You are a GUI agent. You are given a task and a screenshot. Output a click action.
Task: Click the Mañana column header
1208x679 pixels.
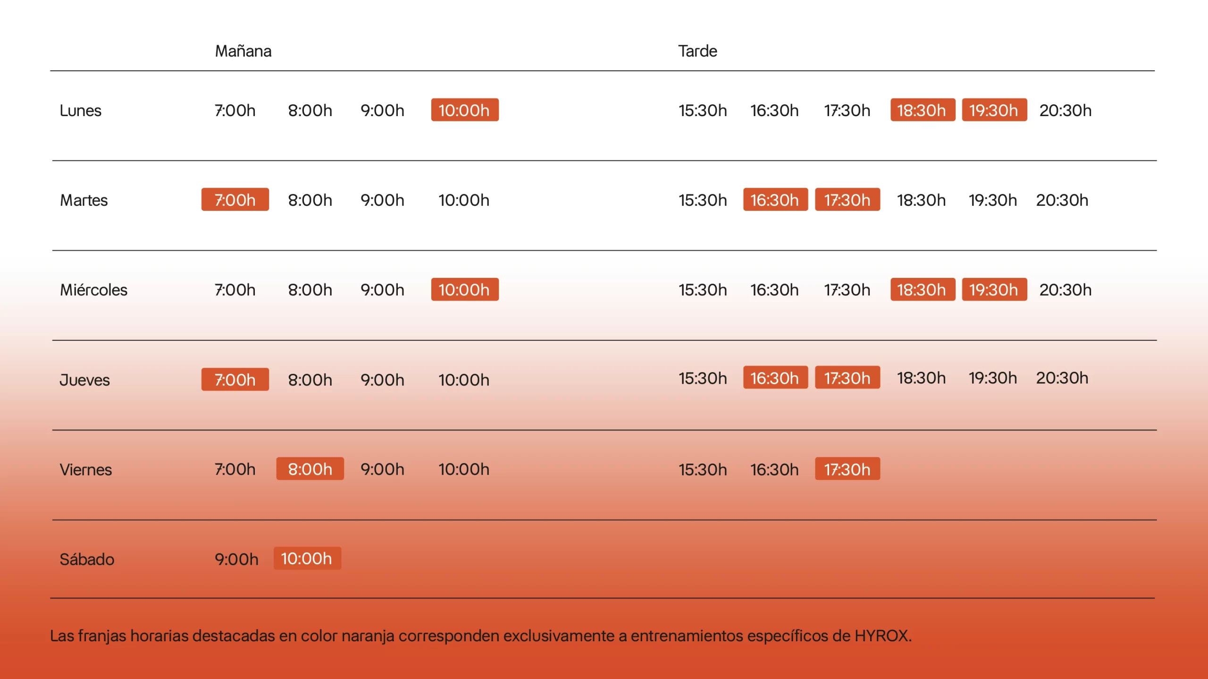(243, 51)
